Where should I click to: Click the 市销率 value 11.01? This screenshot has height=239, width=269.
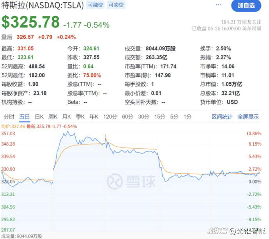point(228,75)
